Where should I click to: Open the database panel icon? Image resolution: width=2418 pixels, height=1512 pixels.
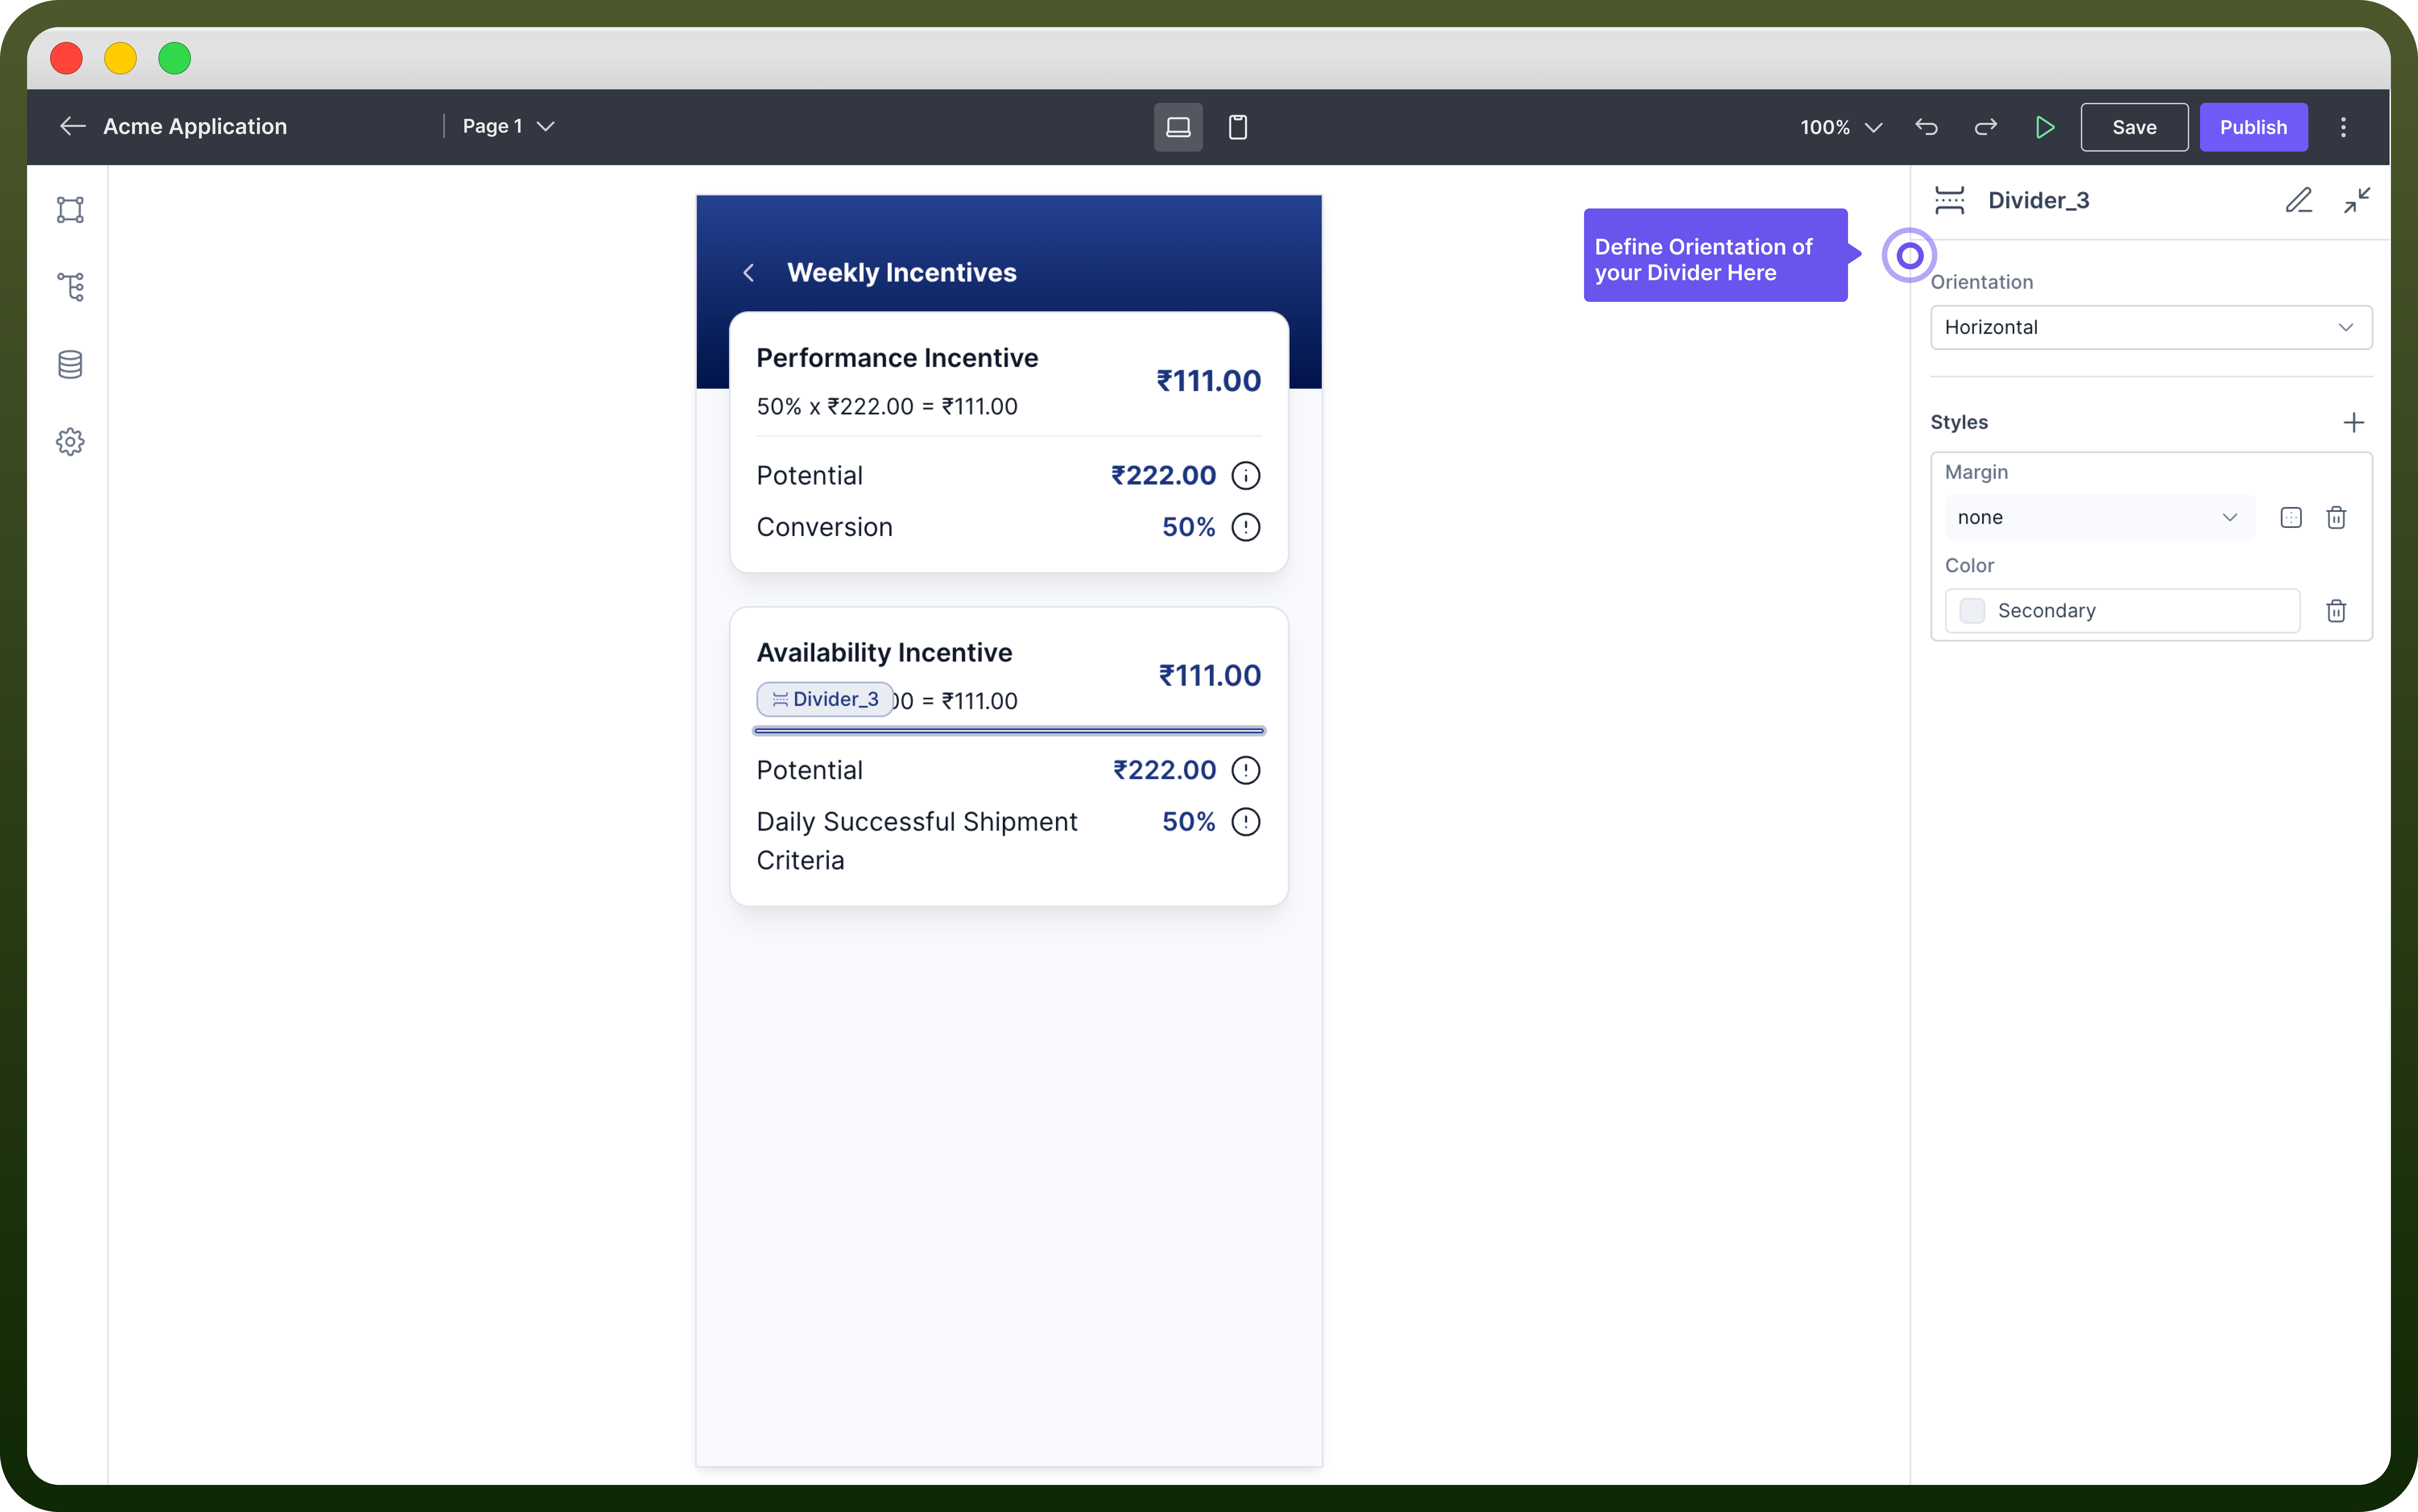[70, 365]
